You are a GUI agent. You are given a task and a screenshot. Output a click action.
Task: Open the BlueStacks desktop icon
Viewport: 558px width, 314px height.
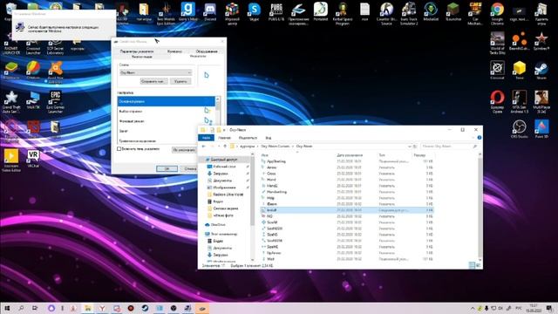point(11,70)
